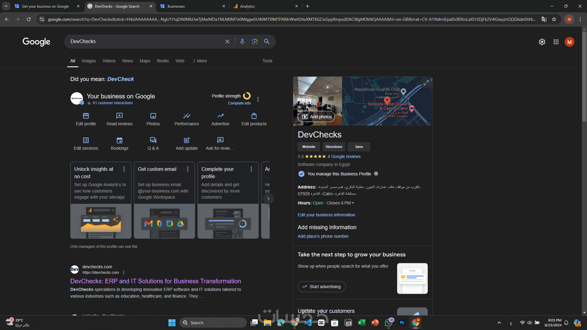The image size is (587, 330).
Task: Click the Add update icon
Action: [x=187, y=140]
